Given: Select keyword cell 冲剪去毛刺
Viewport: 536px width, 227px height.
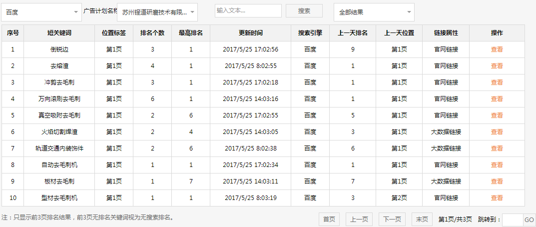Looking at the screenshot, I should 59,82.
